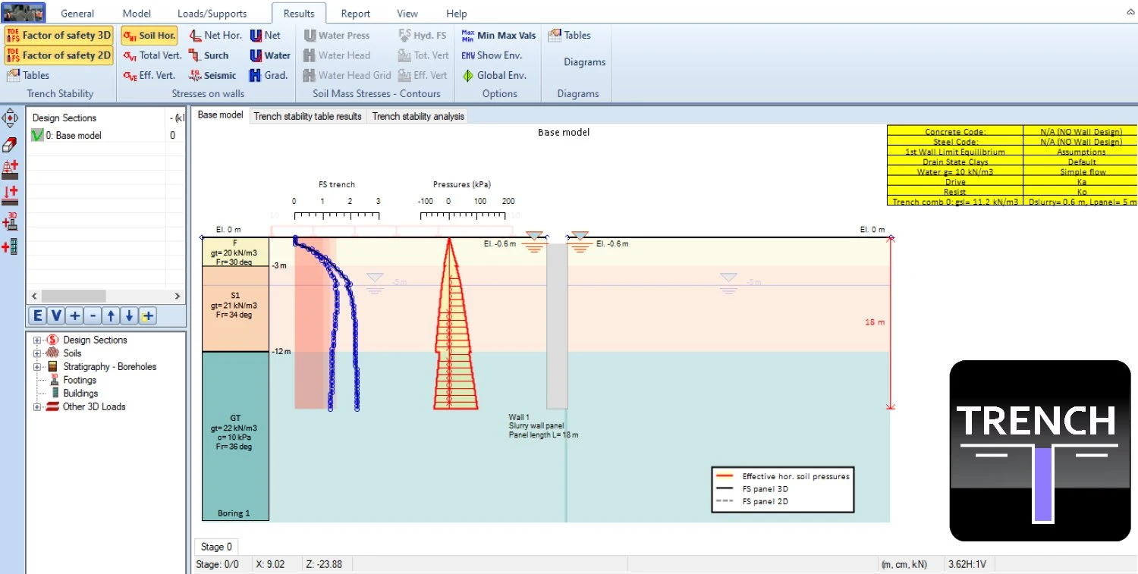1138x574 pixels.
Task: Show hydraulic Grad. results
Action: tap(269, 75)
